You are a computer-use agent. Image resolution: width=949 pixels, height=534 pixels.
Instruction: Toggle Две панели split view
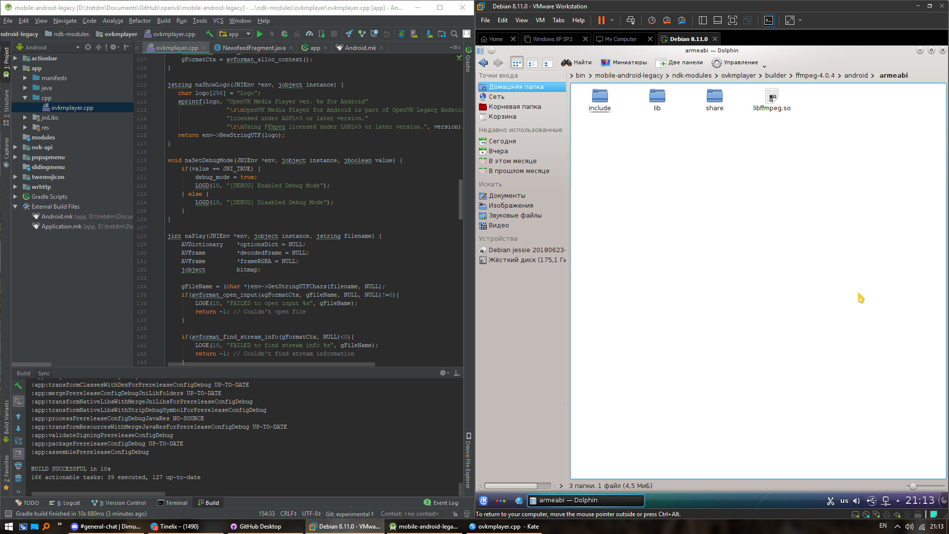(x=679, y=63)
